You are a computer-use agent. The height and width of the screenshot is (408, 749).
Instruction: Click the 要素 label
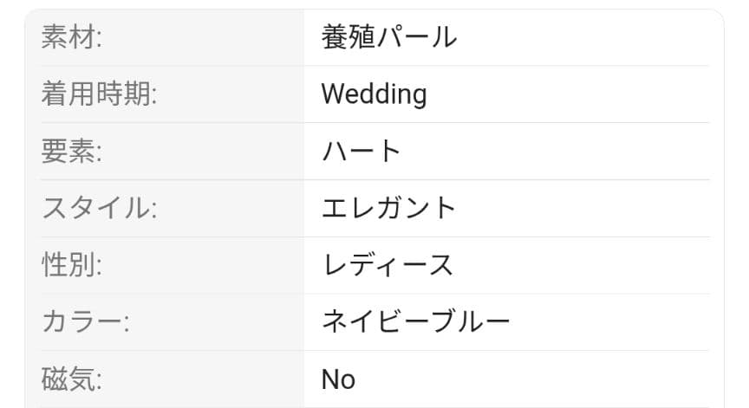[71, 152]
